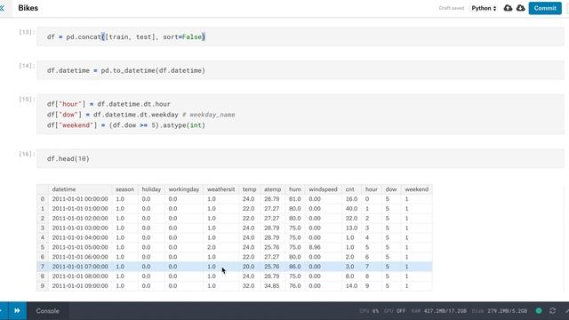
Task: Click the Bikes notebook title
Action: point(28,8)
